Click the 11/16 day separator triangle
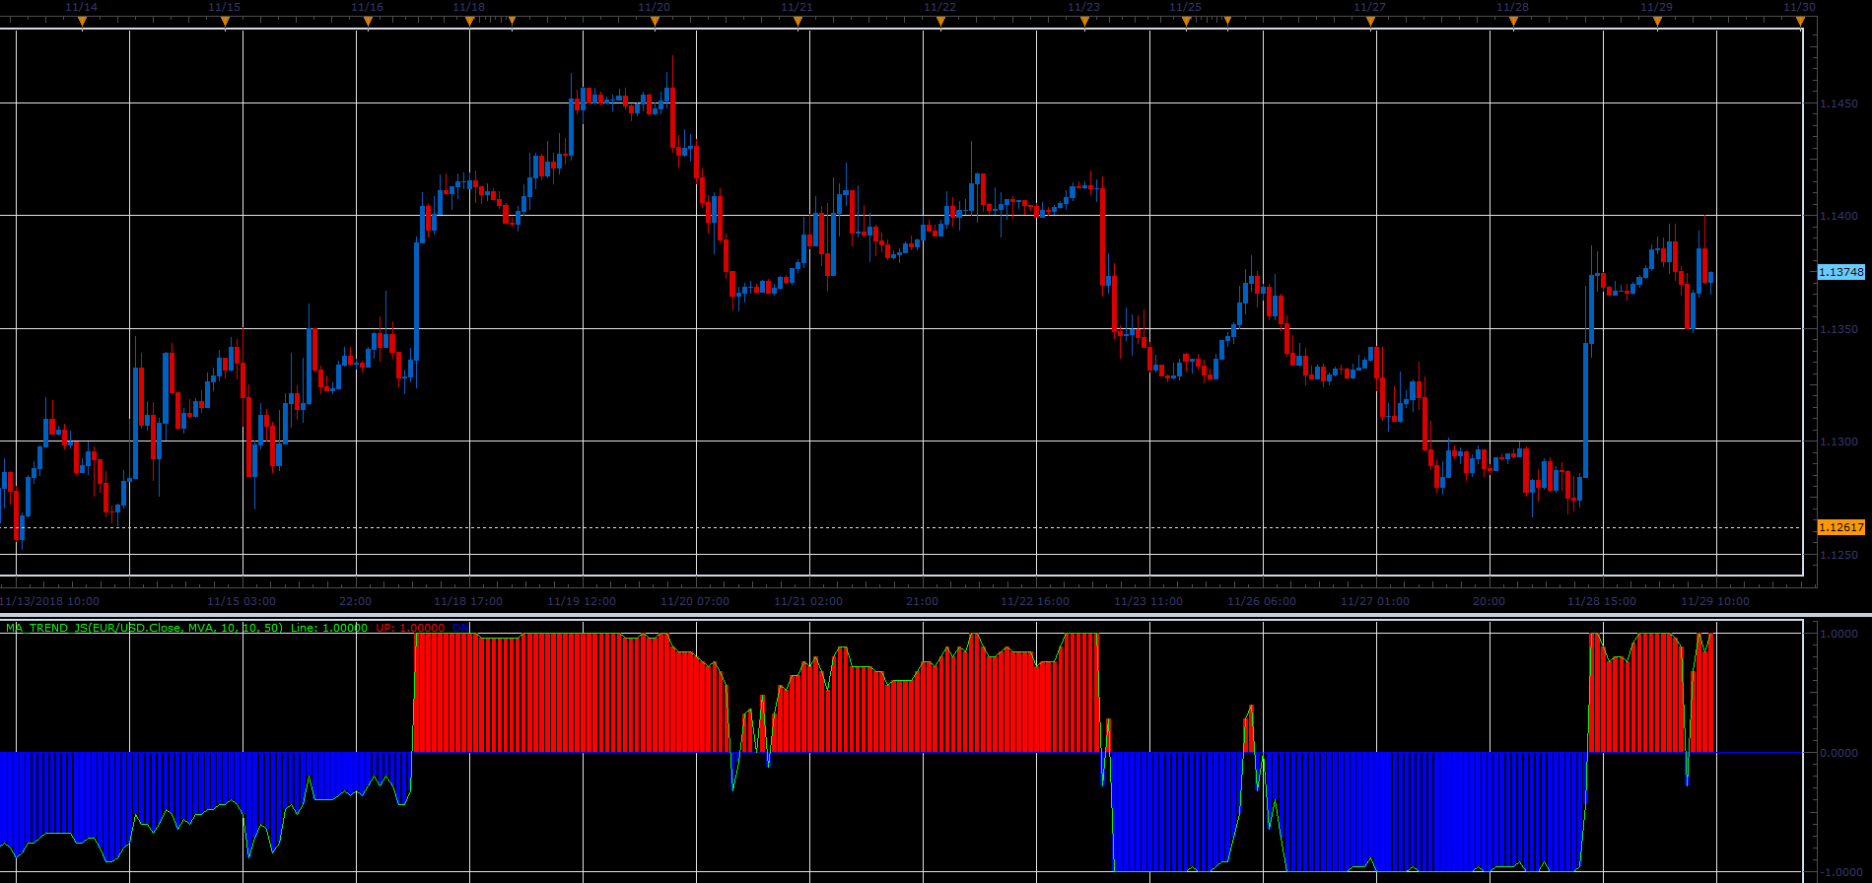 click(368, 21)
